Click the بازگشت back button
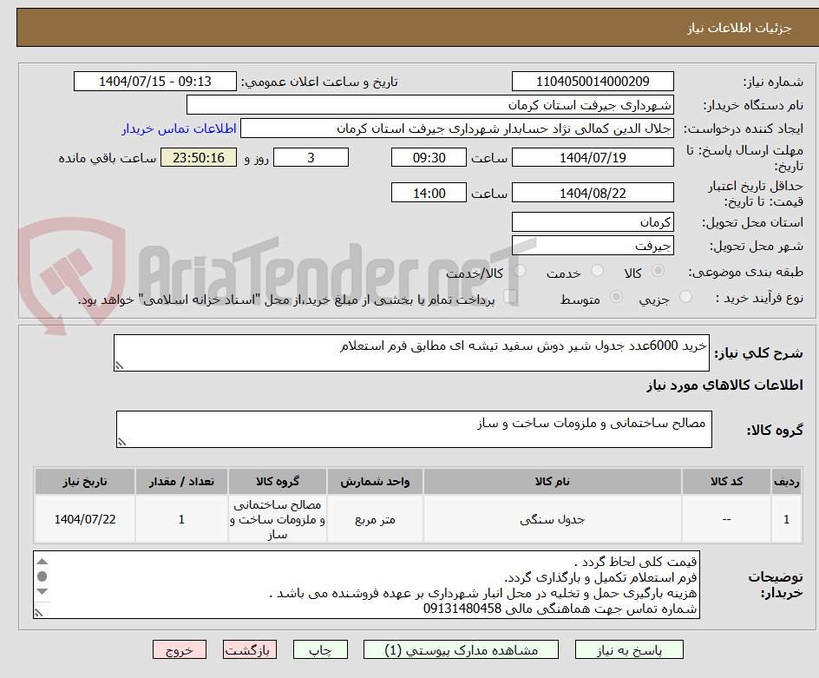The height and width of the screenshot is (678, 819). click(250, 649)
